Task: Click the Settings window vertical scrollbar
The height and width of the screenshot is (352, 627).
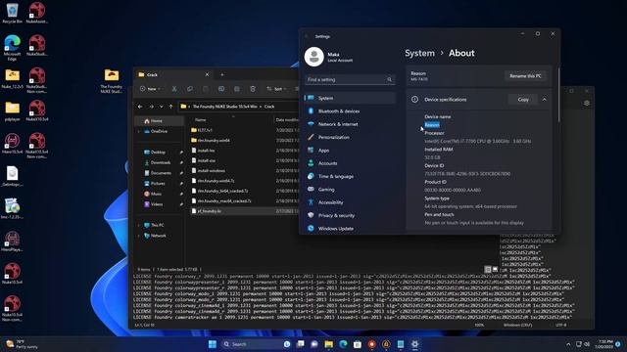Action: coord(558,95)
